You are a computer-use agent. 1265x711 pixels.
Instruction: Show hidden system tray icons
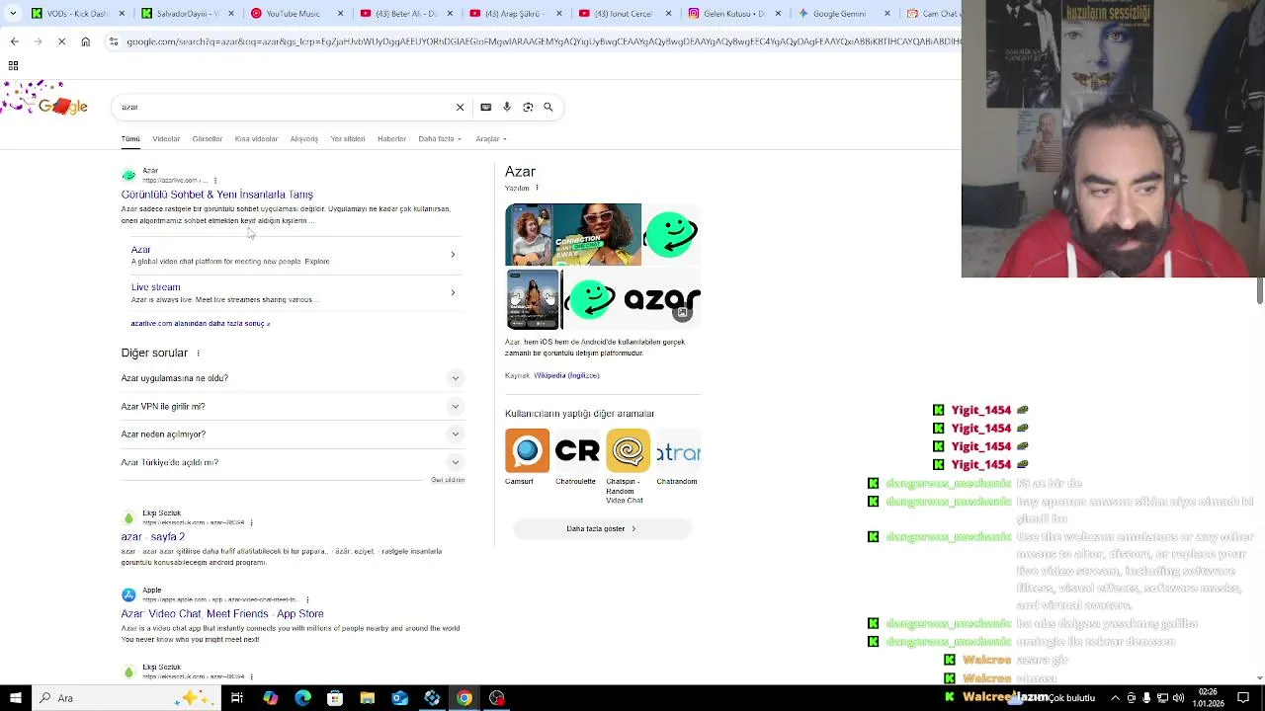pyautogui.click(x=1116, y=698)
